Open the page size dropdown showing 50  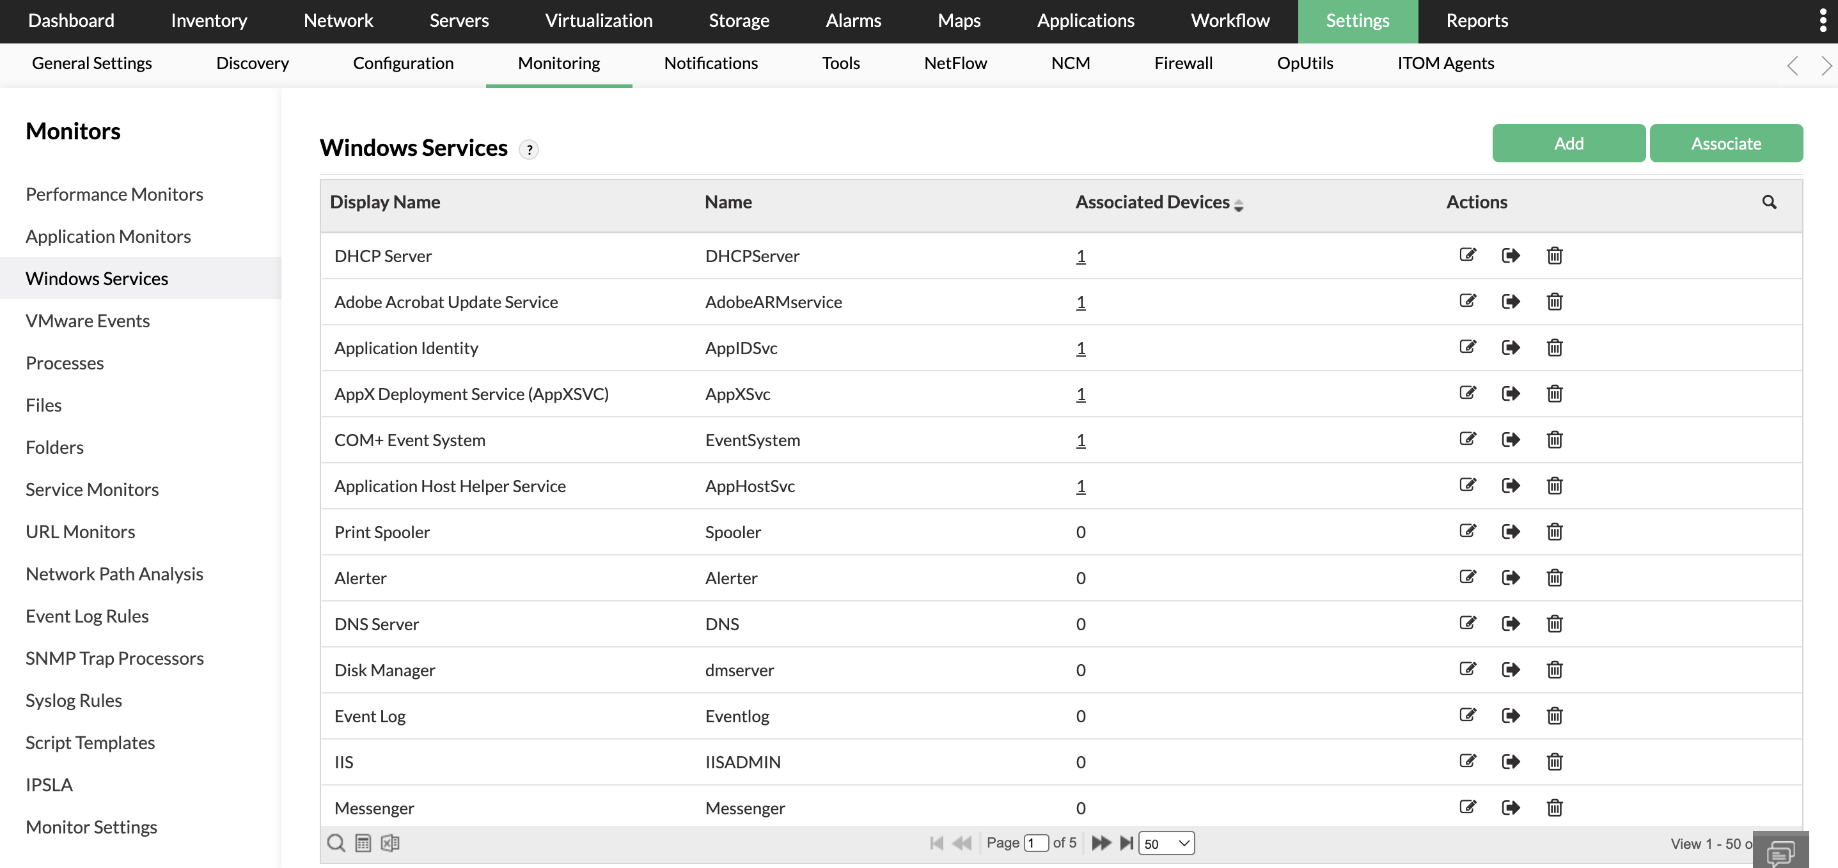(1166, 842)
